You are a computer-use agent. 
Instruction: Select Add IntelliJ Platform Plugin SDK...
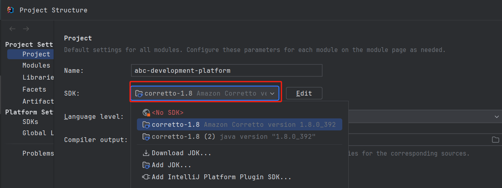click(239, 177)
